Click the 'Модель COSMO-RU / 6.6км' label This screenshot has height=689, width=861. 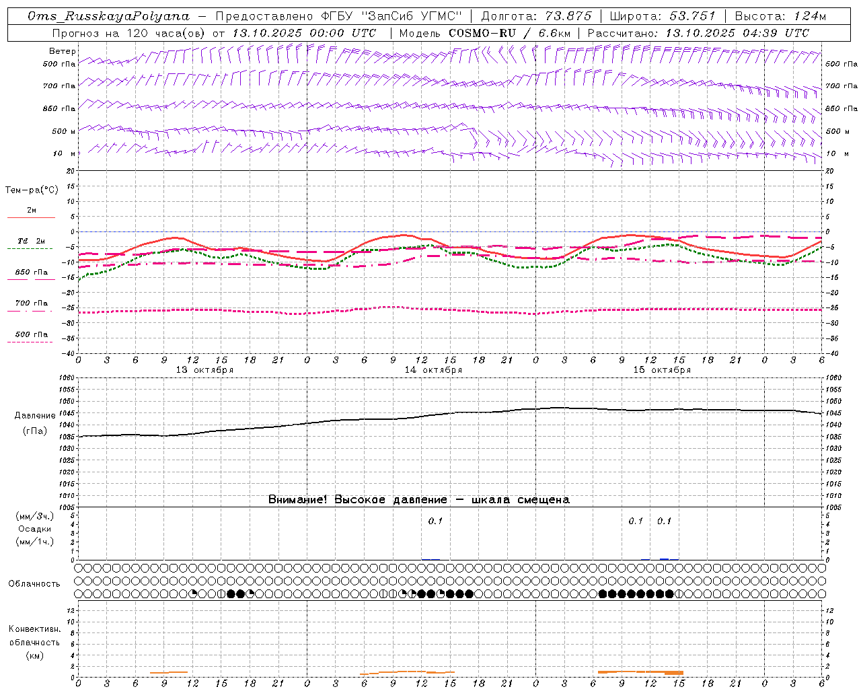click(x=485, y=33)
